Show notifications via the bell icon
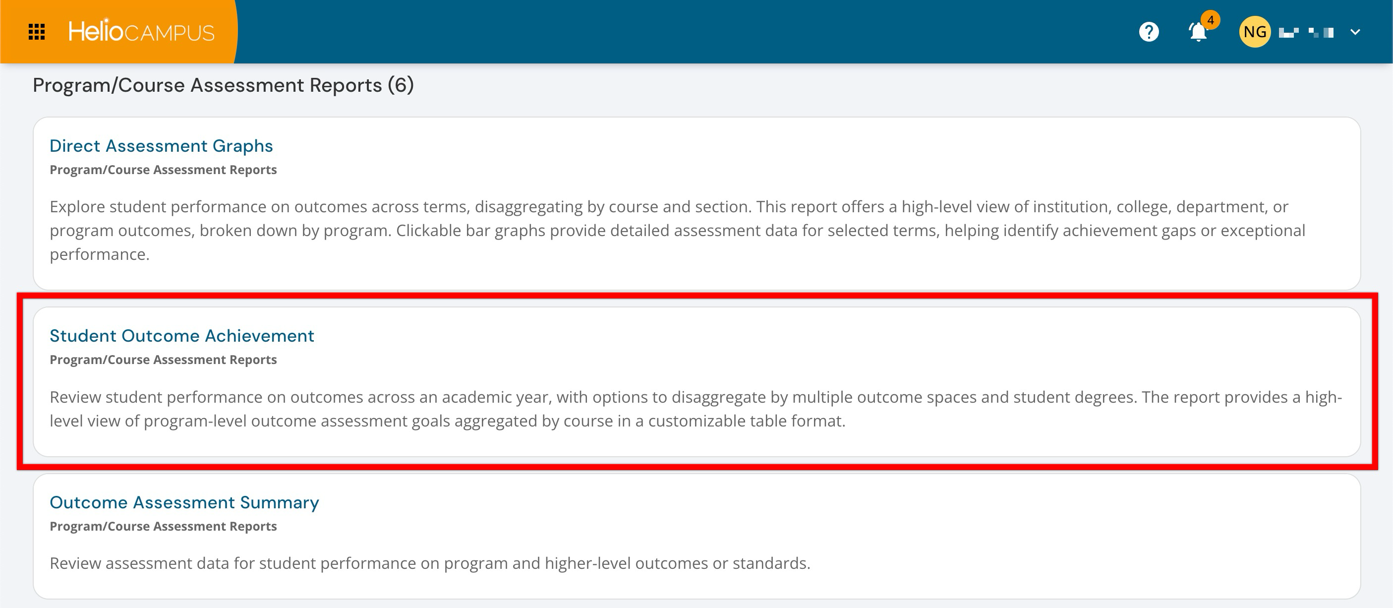 1198,33
